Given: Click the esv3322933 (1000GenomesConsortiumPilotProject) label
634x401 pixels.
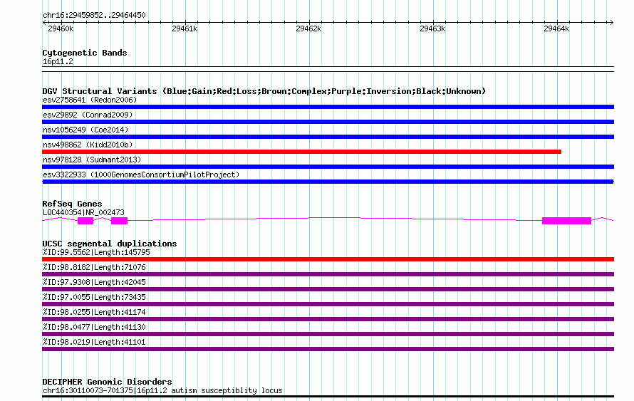Looking at the screenshot, I should (141, 175).
